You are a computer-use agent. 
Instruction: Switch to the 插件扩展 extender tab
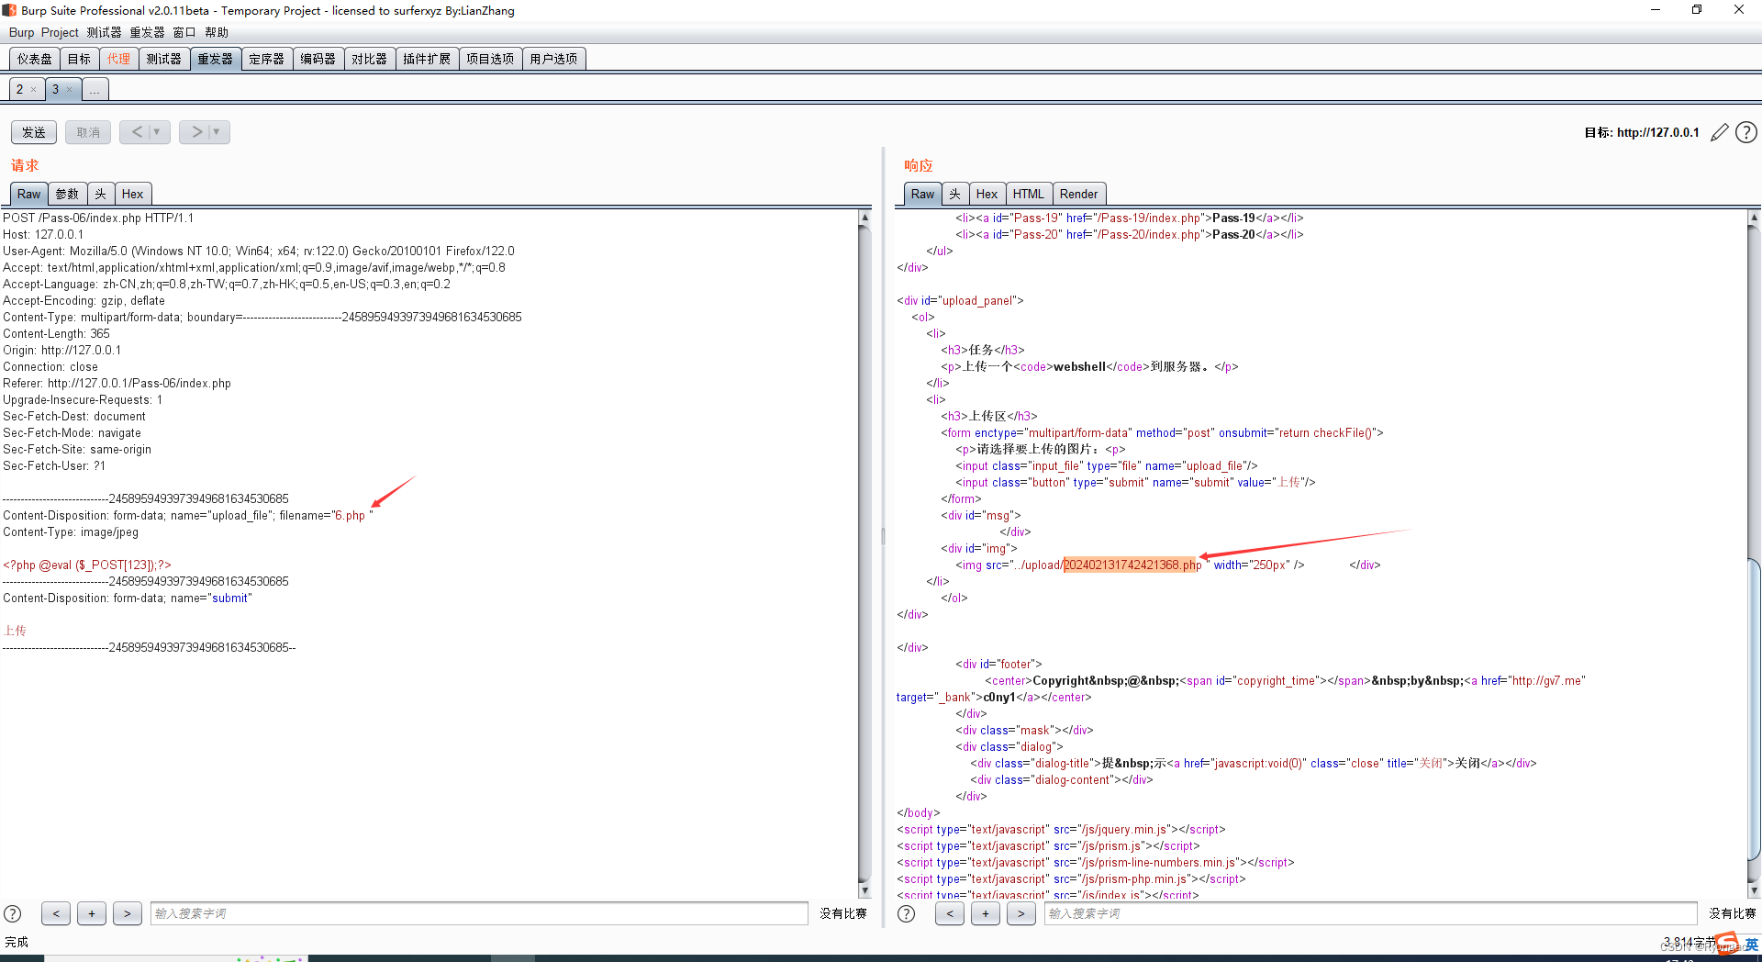click(427, 59)
